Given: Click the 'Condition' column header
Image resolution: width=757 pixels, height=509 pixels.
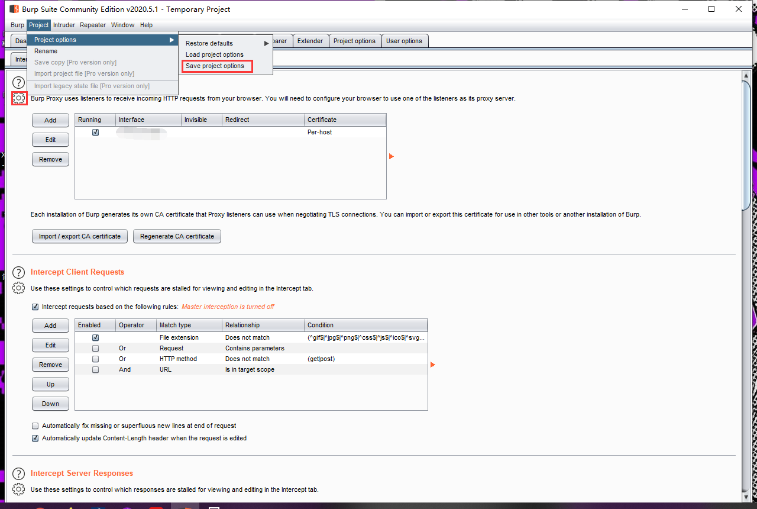Looking at the screenshot, I should point(366,325).
